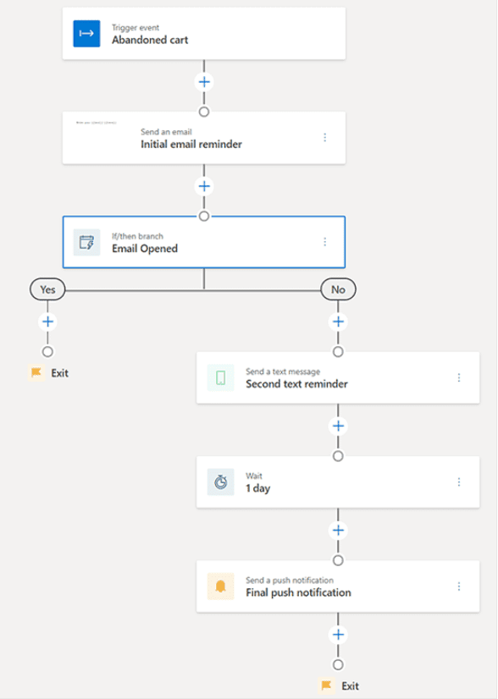Screen dimensions: 498x699
Task: Select the If/then branch calendar icon
Action: 86,242
